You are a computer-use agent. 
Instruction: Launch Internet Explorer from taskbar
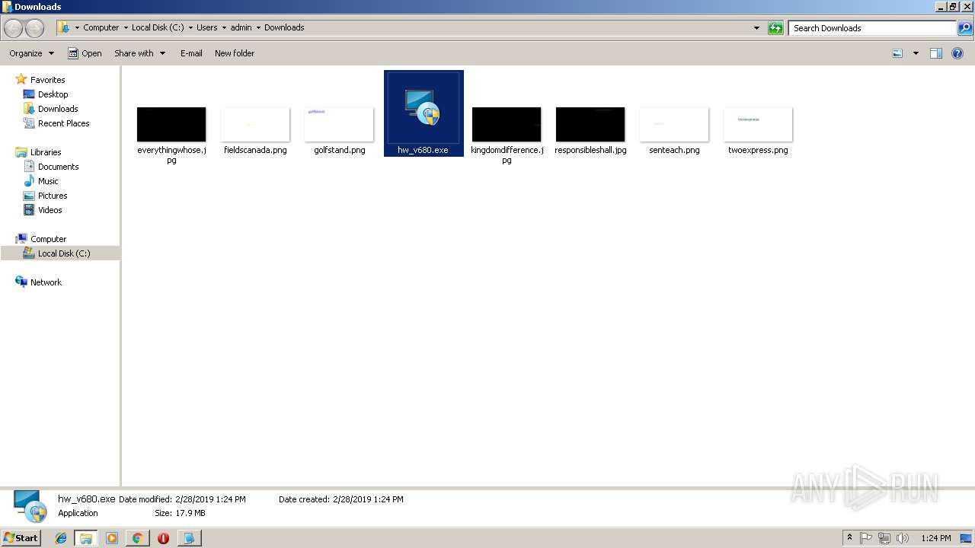[x=61, y=538]
